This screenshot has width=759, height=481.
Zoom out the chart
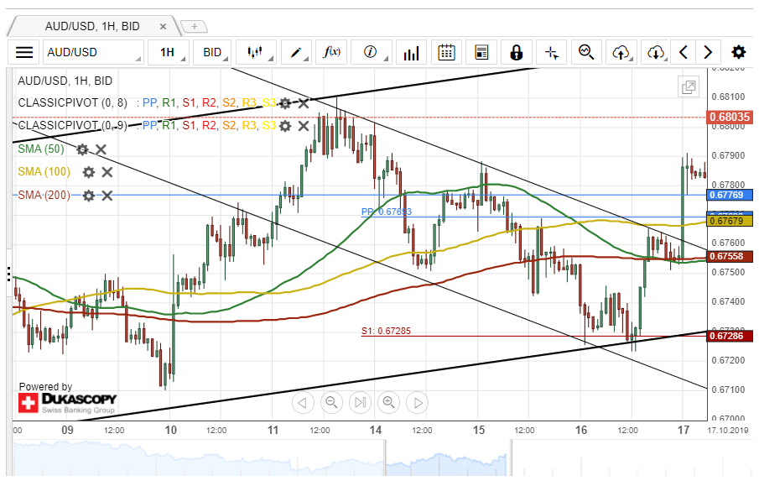(331, 403)
